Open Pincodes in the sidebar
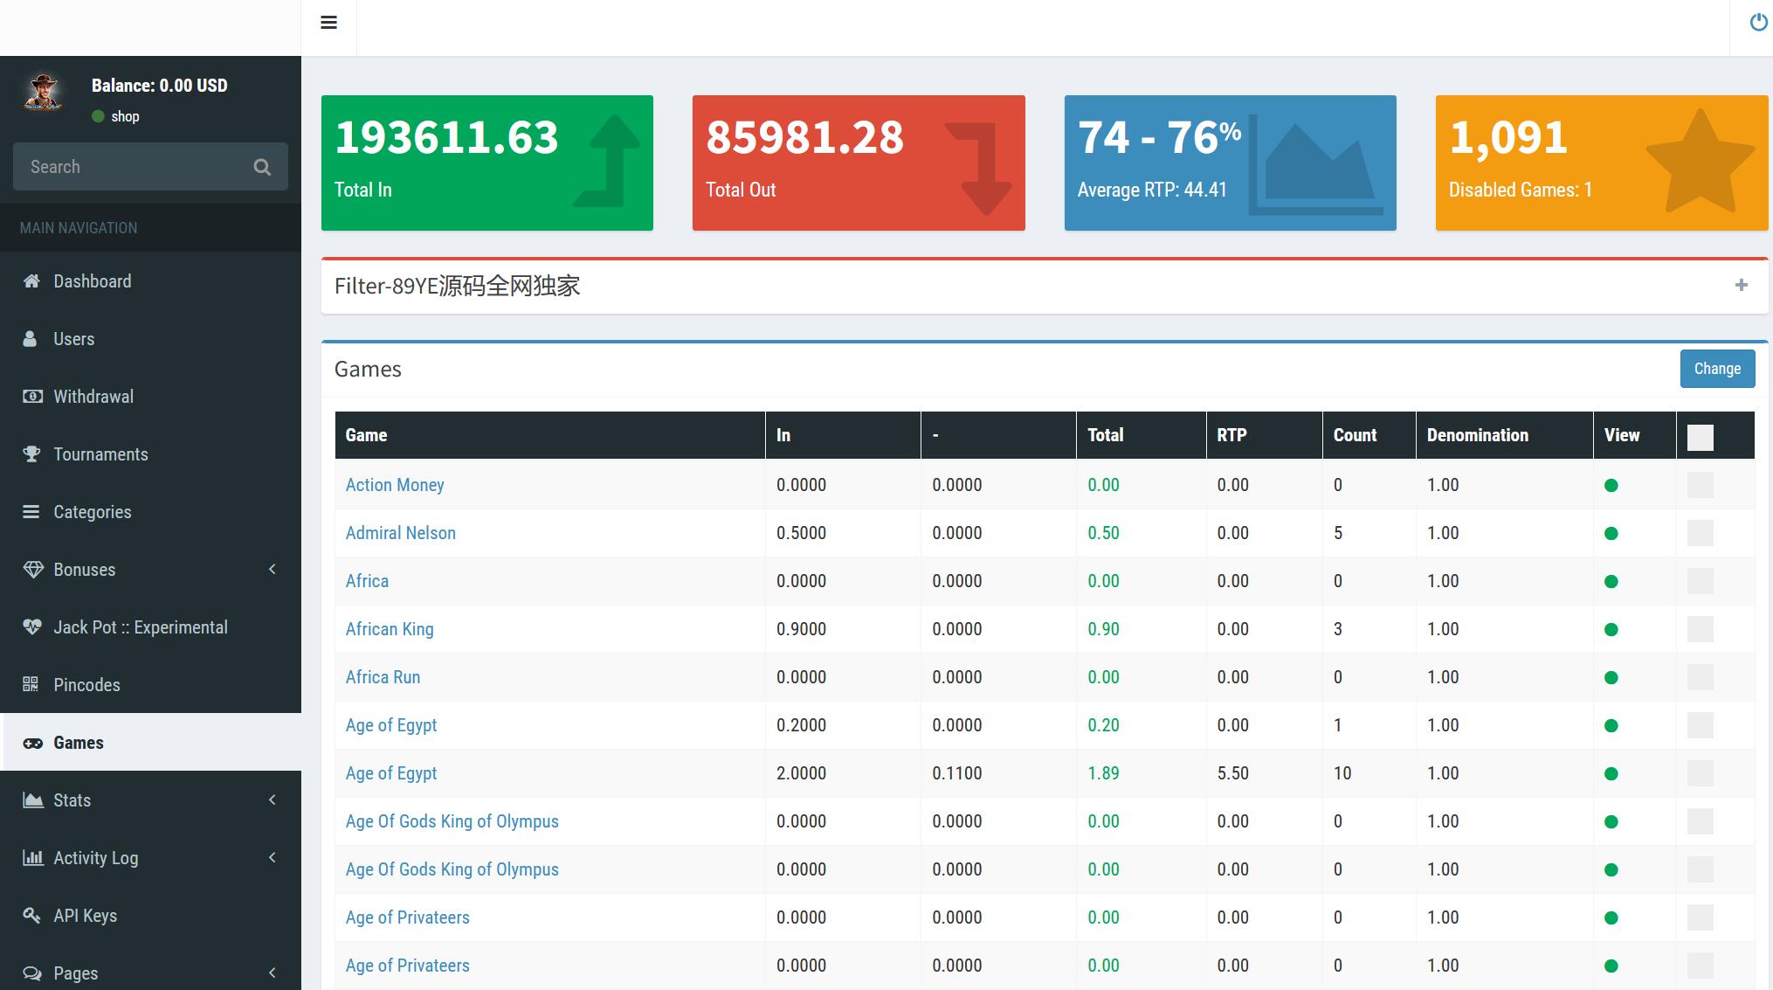Image resolution: width=1773 pixels, height=990 pixels. [x=150, y=685]
